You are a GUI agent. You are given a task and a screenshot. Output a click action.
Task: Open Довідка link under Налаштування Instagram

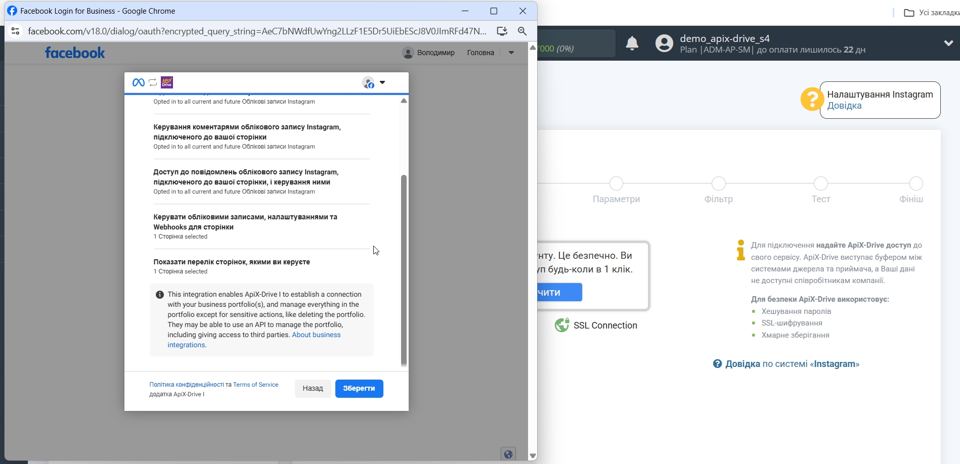coord(844,106)
